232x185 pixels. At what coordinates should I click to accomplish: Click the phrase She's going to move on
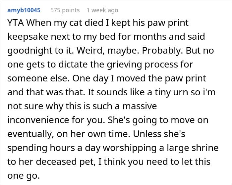pos(158,120)
